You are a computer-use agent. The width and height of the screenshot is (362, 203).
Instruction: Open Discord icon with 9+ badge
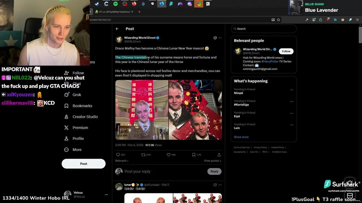(x=189, y=4)
